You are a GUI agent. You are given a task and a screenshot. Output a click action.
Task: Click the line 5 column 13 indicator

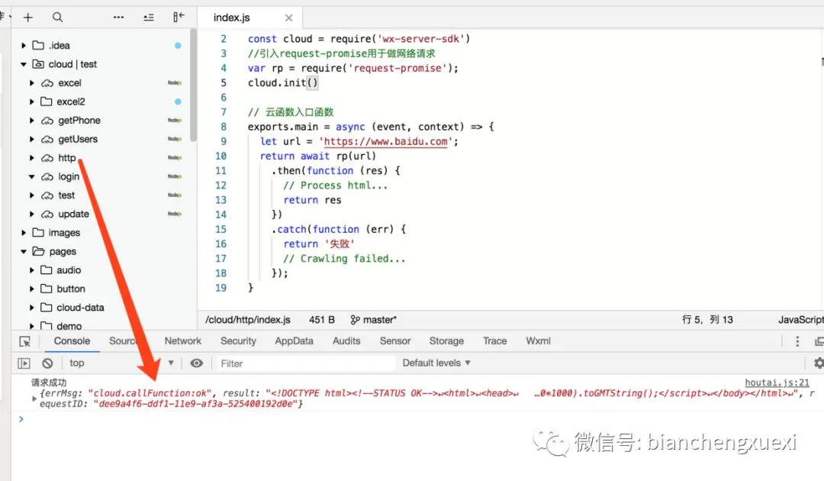point(707,320)
